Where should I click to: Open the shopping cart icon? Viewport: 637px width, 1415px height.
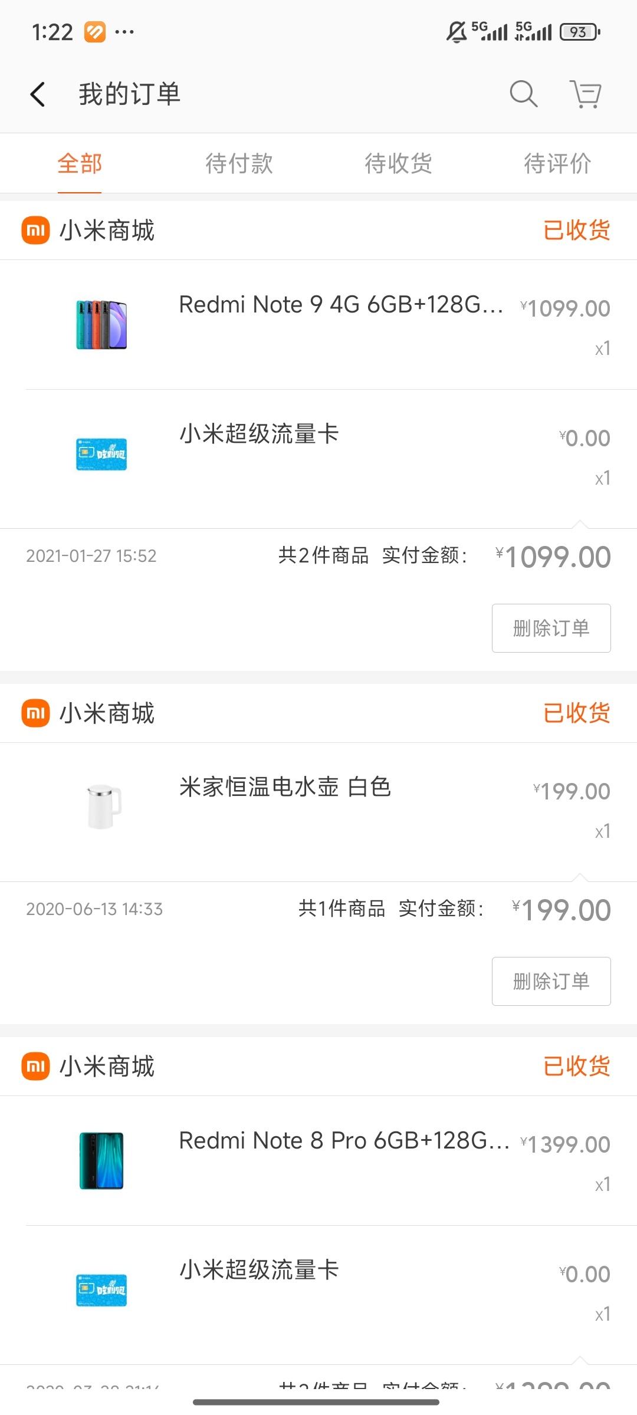tap(585, 94)
